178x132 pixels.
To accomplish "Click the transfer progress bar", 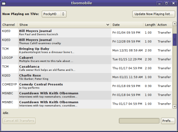I will tap(139, 121).
